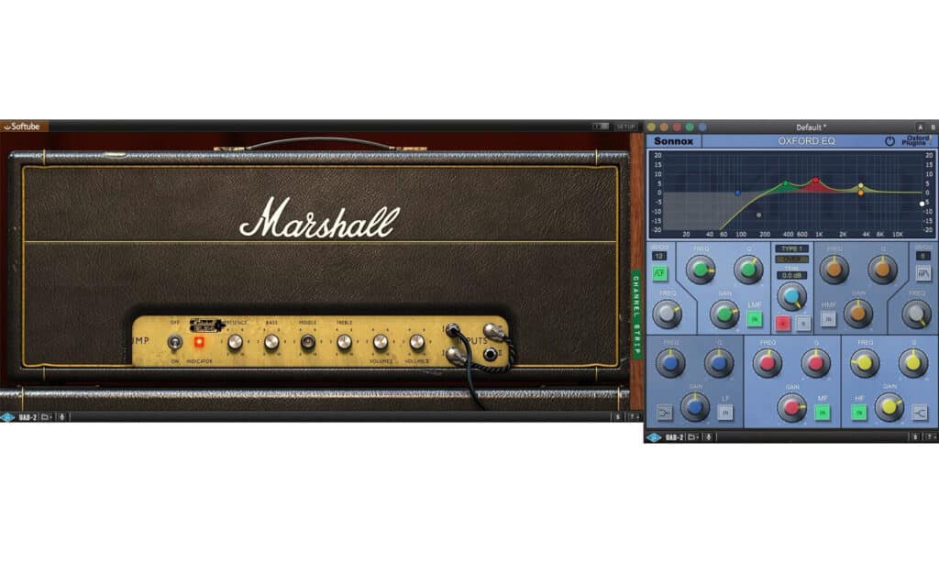The height and width of the screenshot is (563, 939).
Task: Click the blue LF gain knob
Action: (695, 407)
